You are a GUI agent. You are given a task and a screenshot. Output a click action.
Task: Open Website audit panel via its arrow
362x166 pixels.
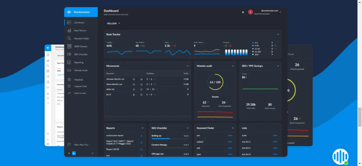(x=233, y=66)
